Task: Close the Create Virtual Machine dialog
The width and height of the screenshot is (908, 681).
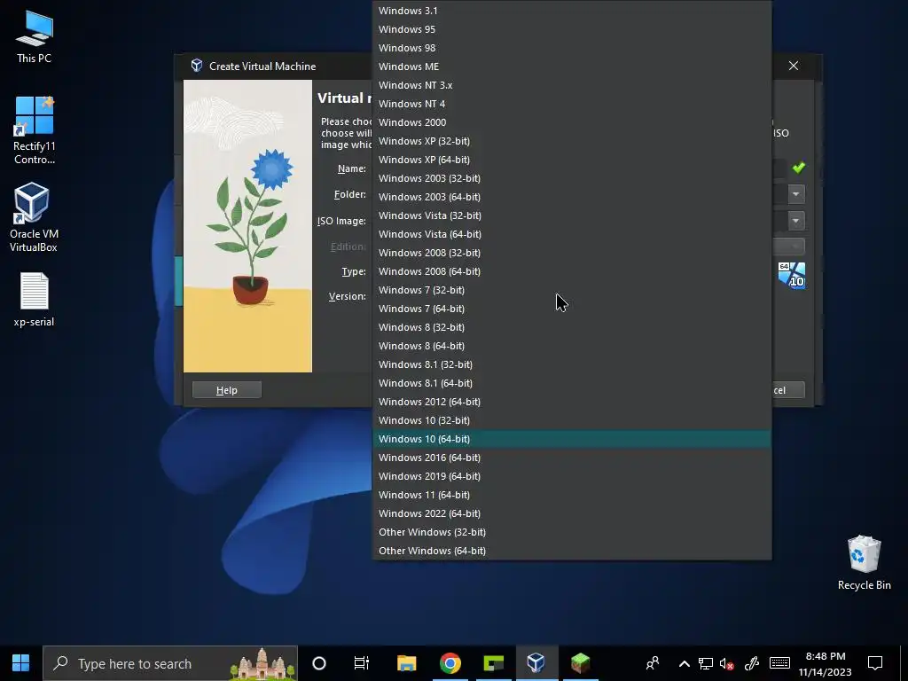Action: point(794,66)
